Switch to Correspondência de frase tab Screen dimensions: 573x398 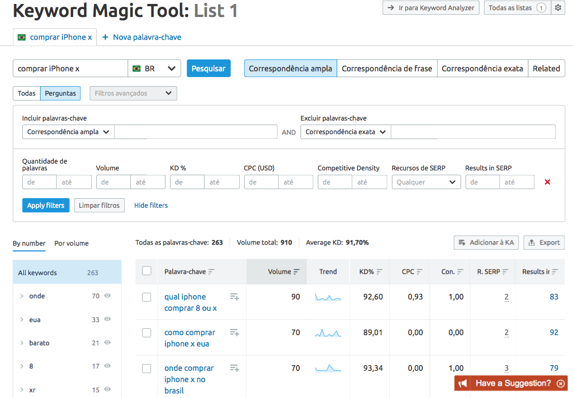click(x=387, y=69)
